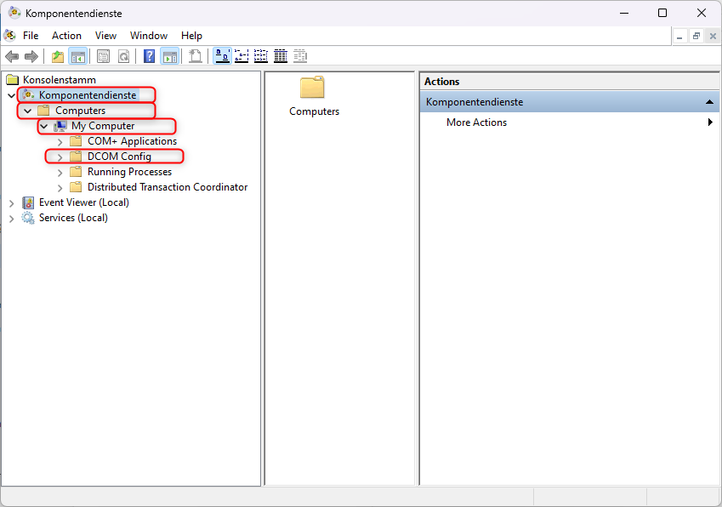Open the Window menu
The image size is (722, 507).
point(149,36)
